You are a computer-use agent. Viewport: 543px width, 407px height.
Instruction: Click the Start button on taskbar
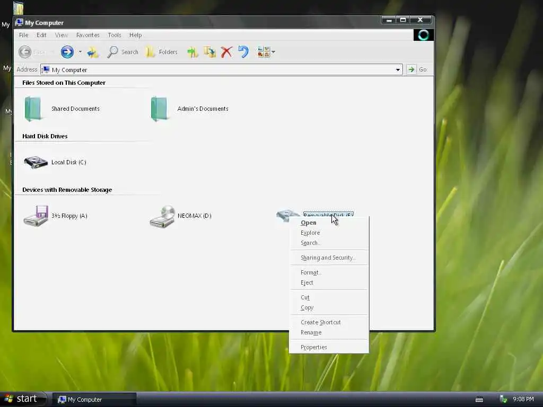point(23,399)
